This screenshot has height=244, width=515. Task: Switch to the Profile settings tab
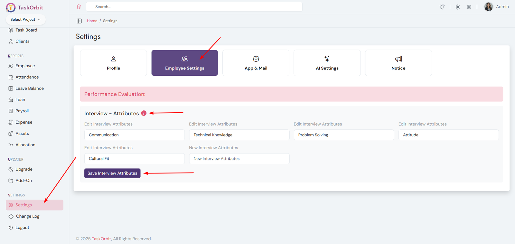[x=113, y=63]
